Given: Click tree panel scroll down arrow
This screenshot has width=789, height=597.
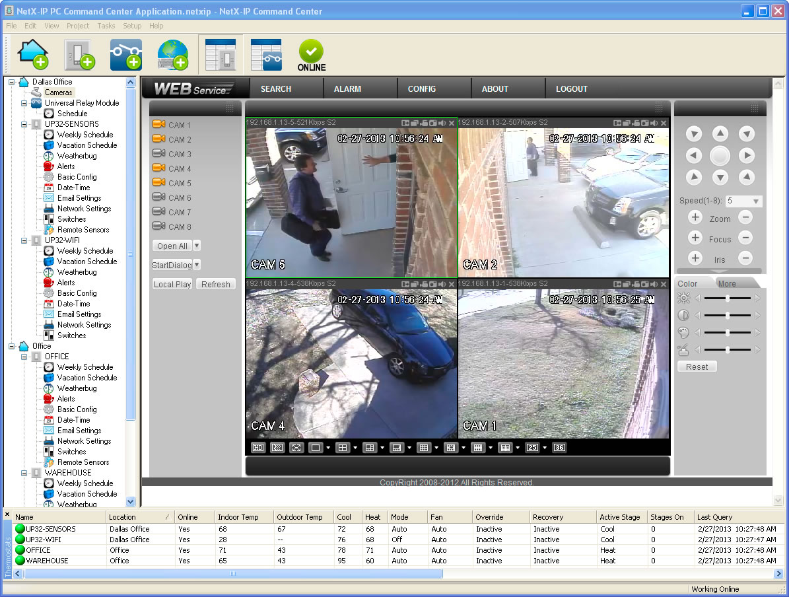Looking at the screenshot, I should click(130, 501).
